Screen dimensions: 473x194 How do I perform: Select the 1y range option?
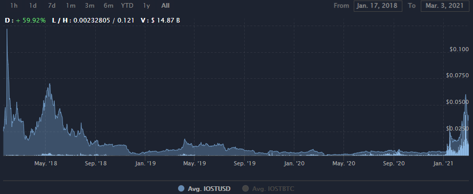point(147,6)
